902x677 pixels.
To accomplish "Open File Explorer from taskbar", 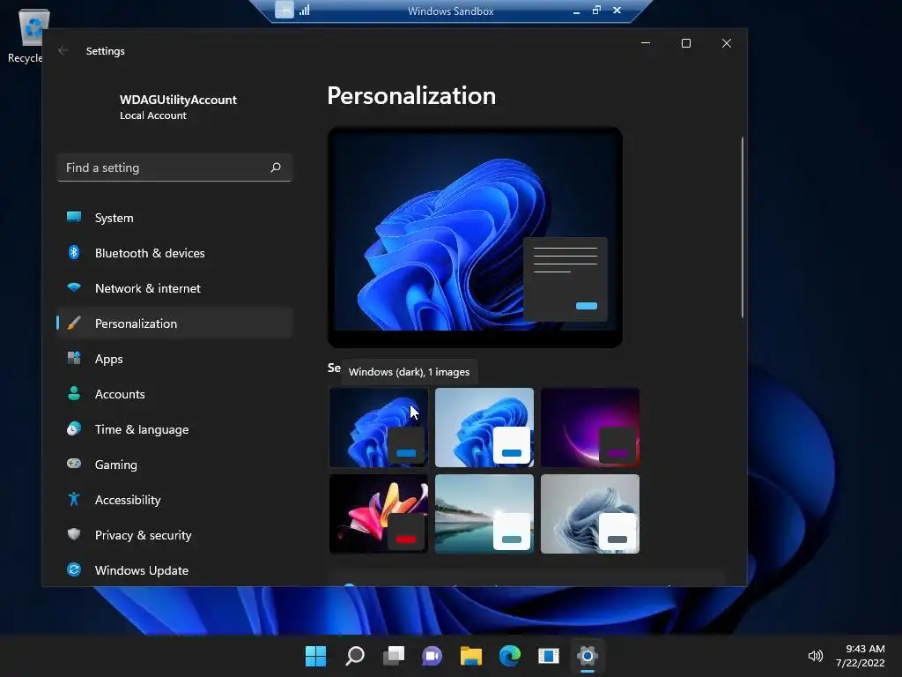I will click(471, 656).
